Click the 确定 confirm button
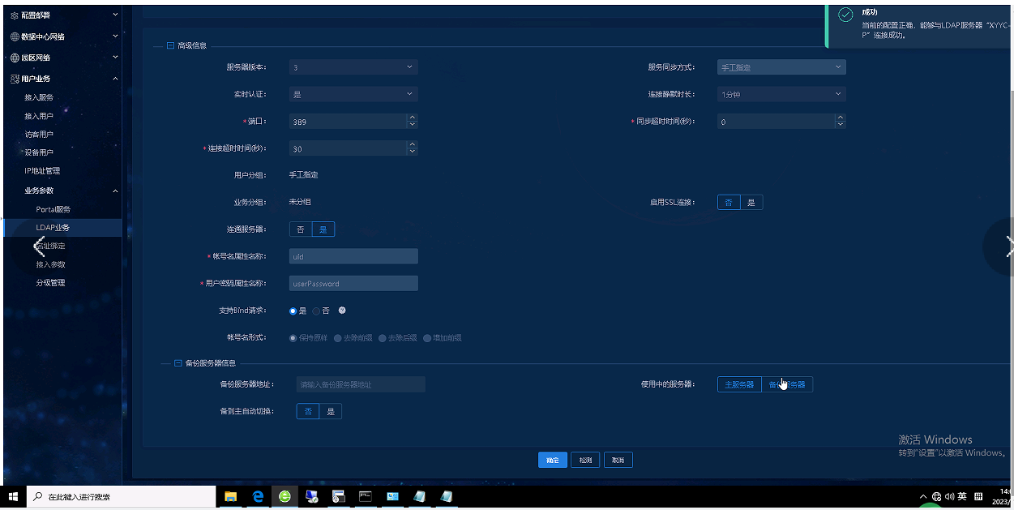This screenshot has width=1014, height=510. point(553,460)
